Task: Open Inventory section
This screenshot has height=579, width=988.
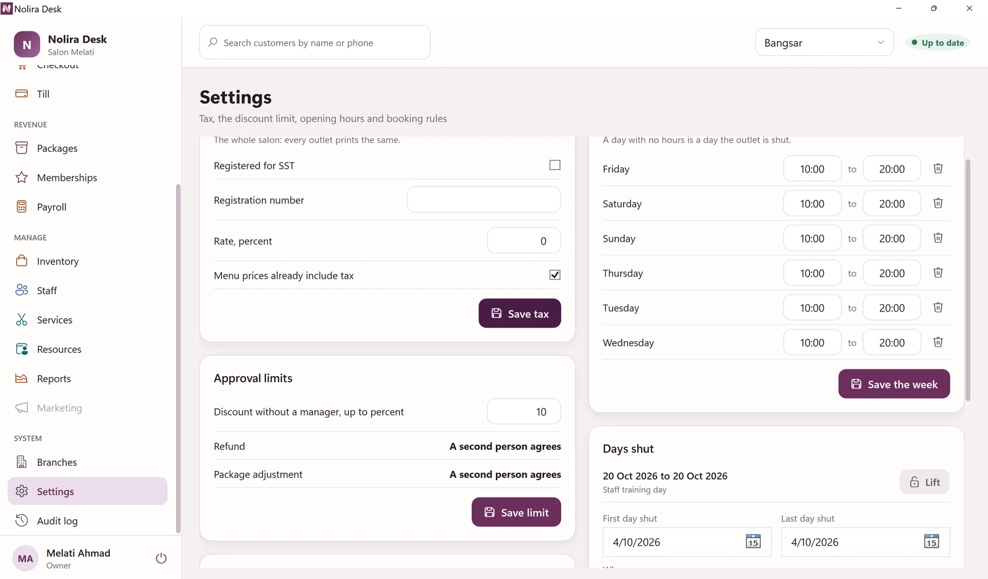Action: (87, 261)
